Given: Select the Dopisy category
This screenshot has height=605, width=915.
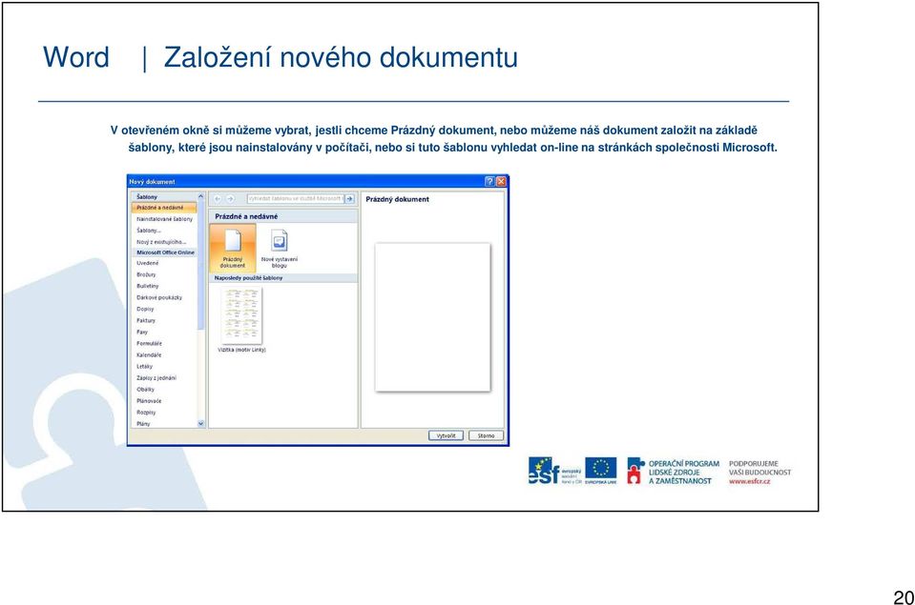Looking at the screenshot, I should pos(145,309).
